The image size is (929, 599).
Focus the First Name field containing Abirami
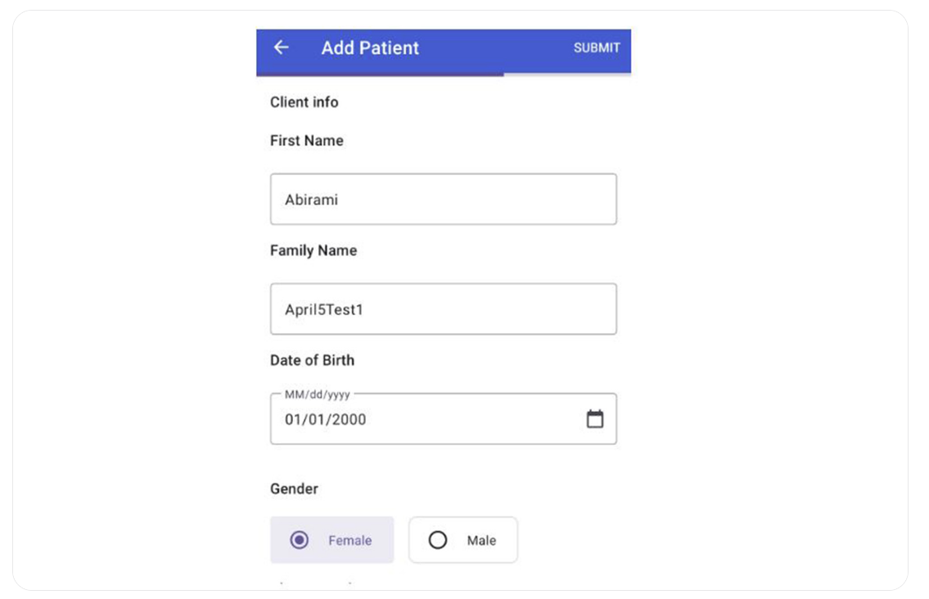coord(443,199)
